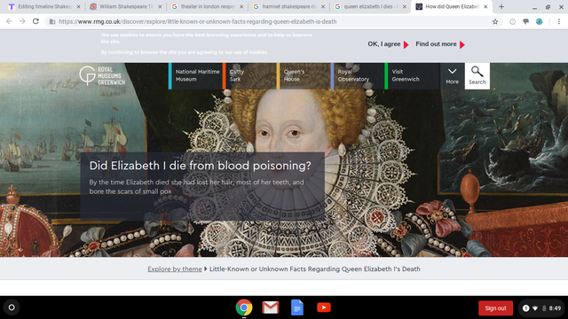Open Cutty Sark menu item
The image size is (568, 319).
pos(249,75)
